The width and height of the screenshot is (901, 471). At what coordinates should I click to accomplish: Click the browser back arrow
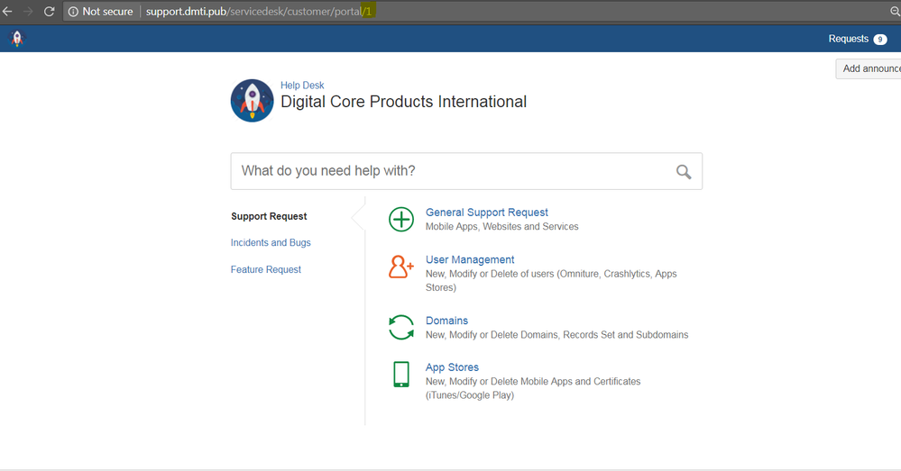[7, 12]
